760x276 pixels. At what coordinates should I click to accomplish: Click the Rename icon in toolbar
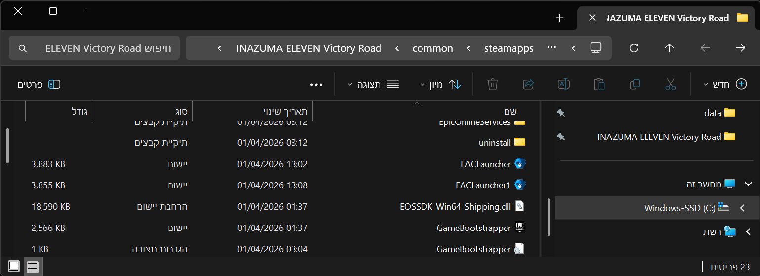[x=564, y=84]
